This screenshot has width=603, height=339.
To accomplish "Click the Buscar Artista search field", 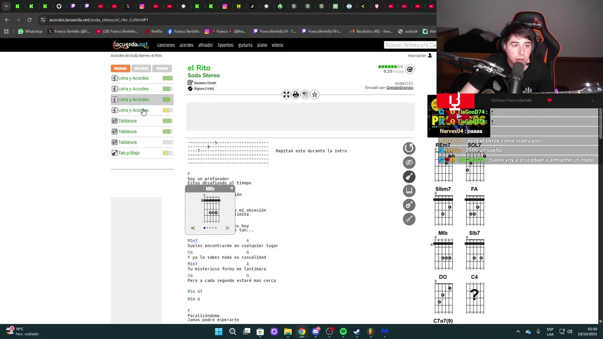I will (410, 45).
